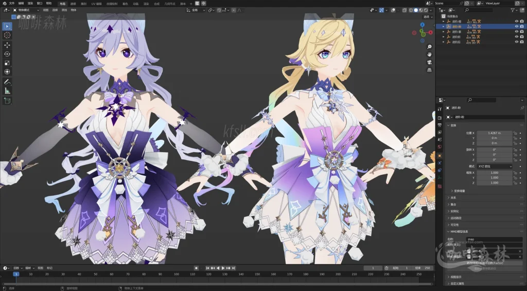Expand the 关系 panel
527x291 pixels.
(484, 198)
